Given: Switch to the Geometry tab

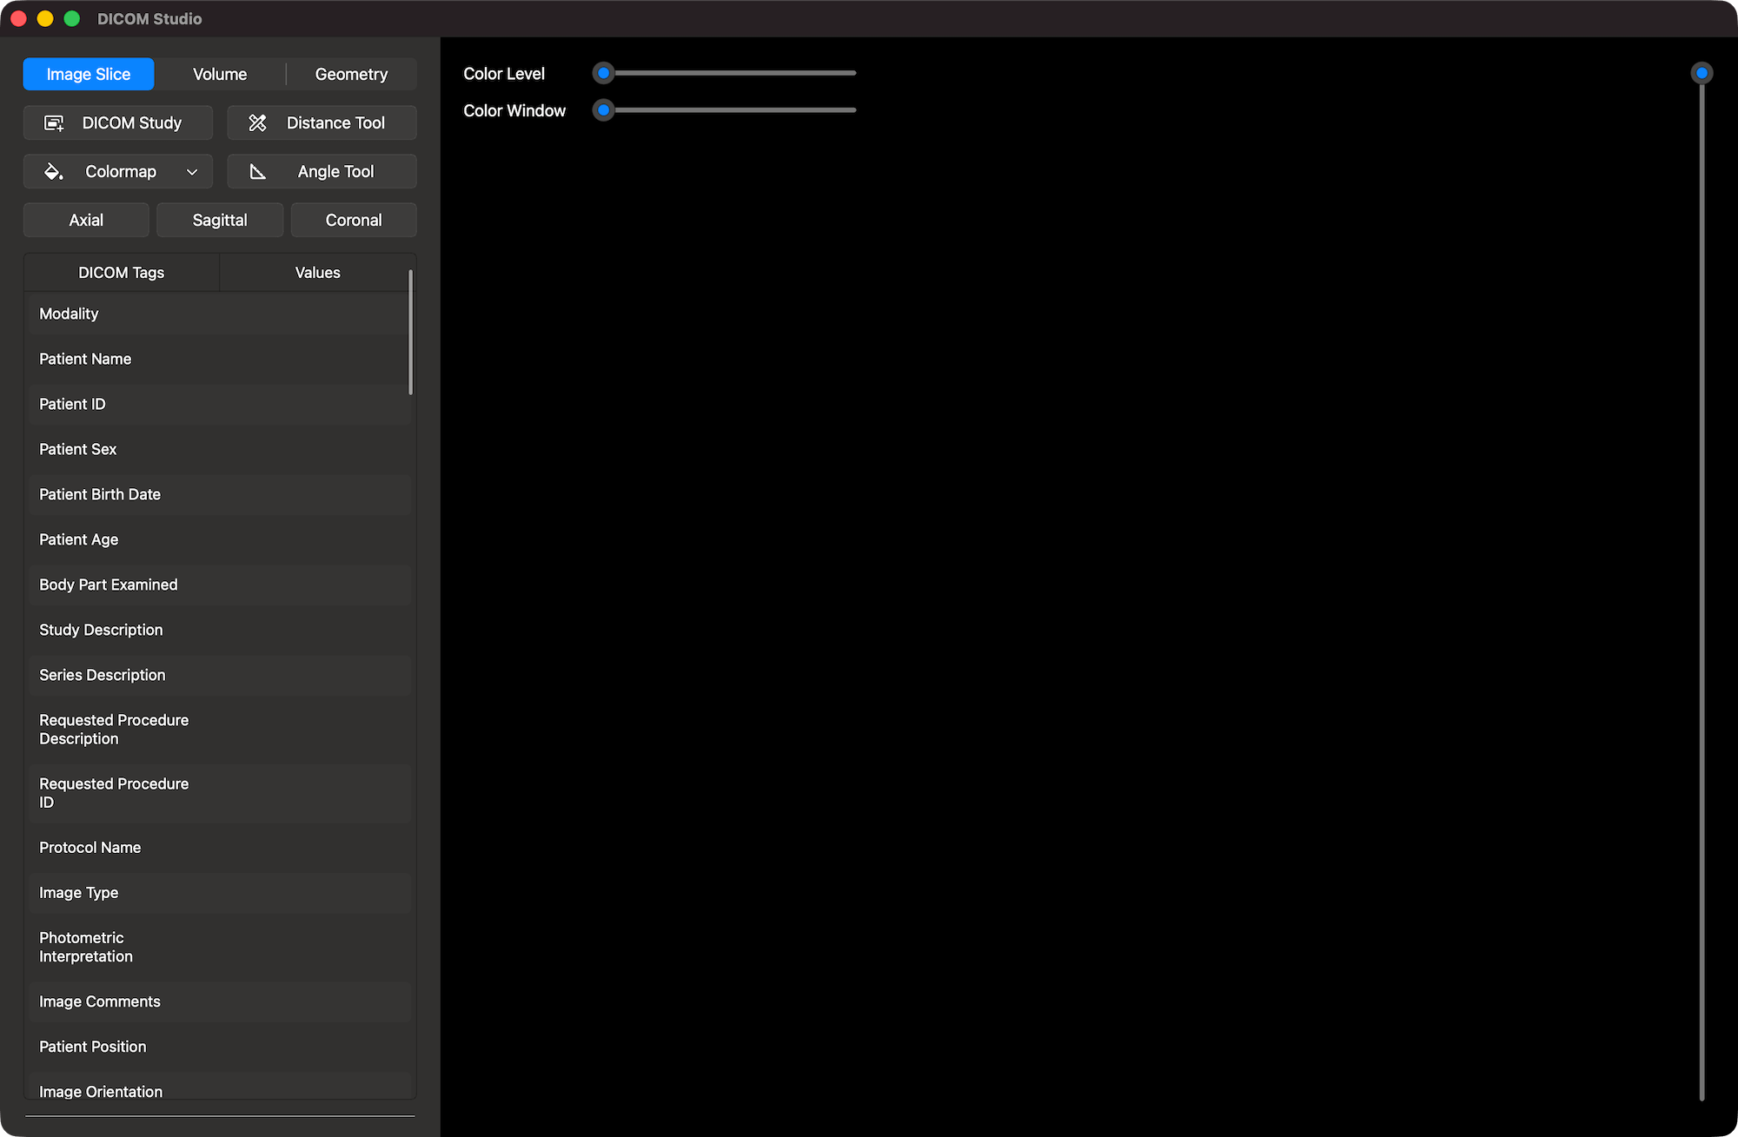Looking at the screenshot, I should pyautogui.click(x=351, y=74).
